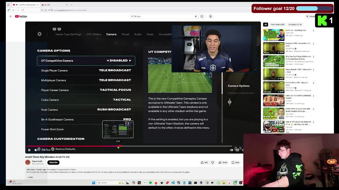Open options for EA FC 26 Attacking Tips
This screenshot has height=190, width=339.
[x=314, y=31]
